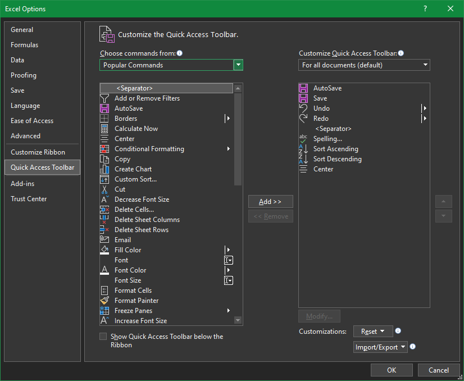Open the Import/Export dropdown
This screenshot has height=381, width=464.
pos(380,347)
